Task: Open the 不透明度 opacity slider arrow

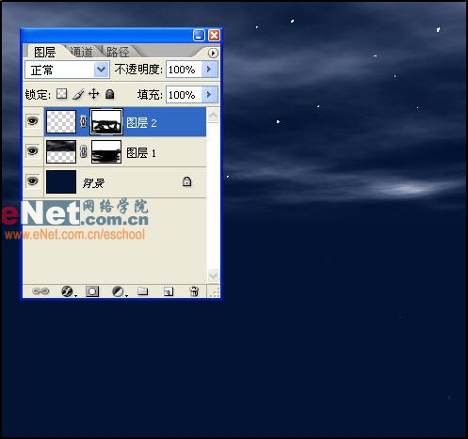Action: click(210, 70)
